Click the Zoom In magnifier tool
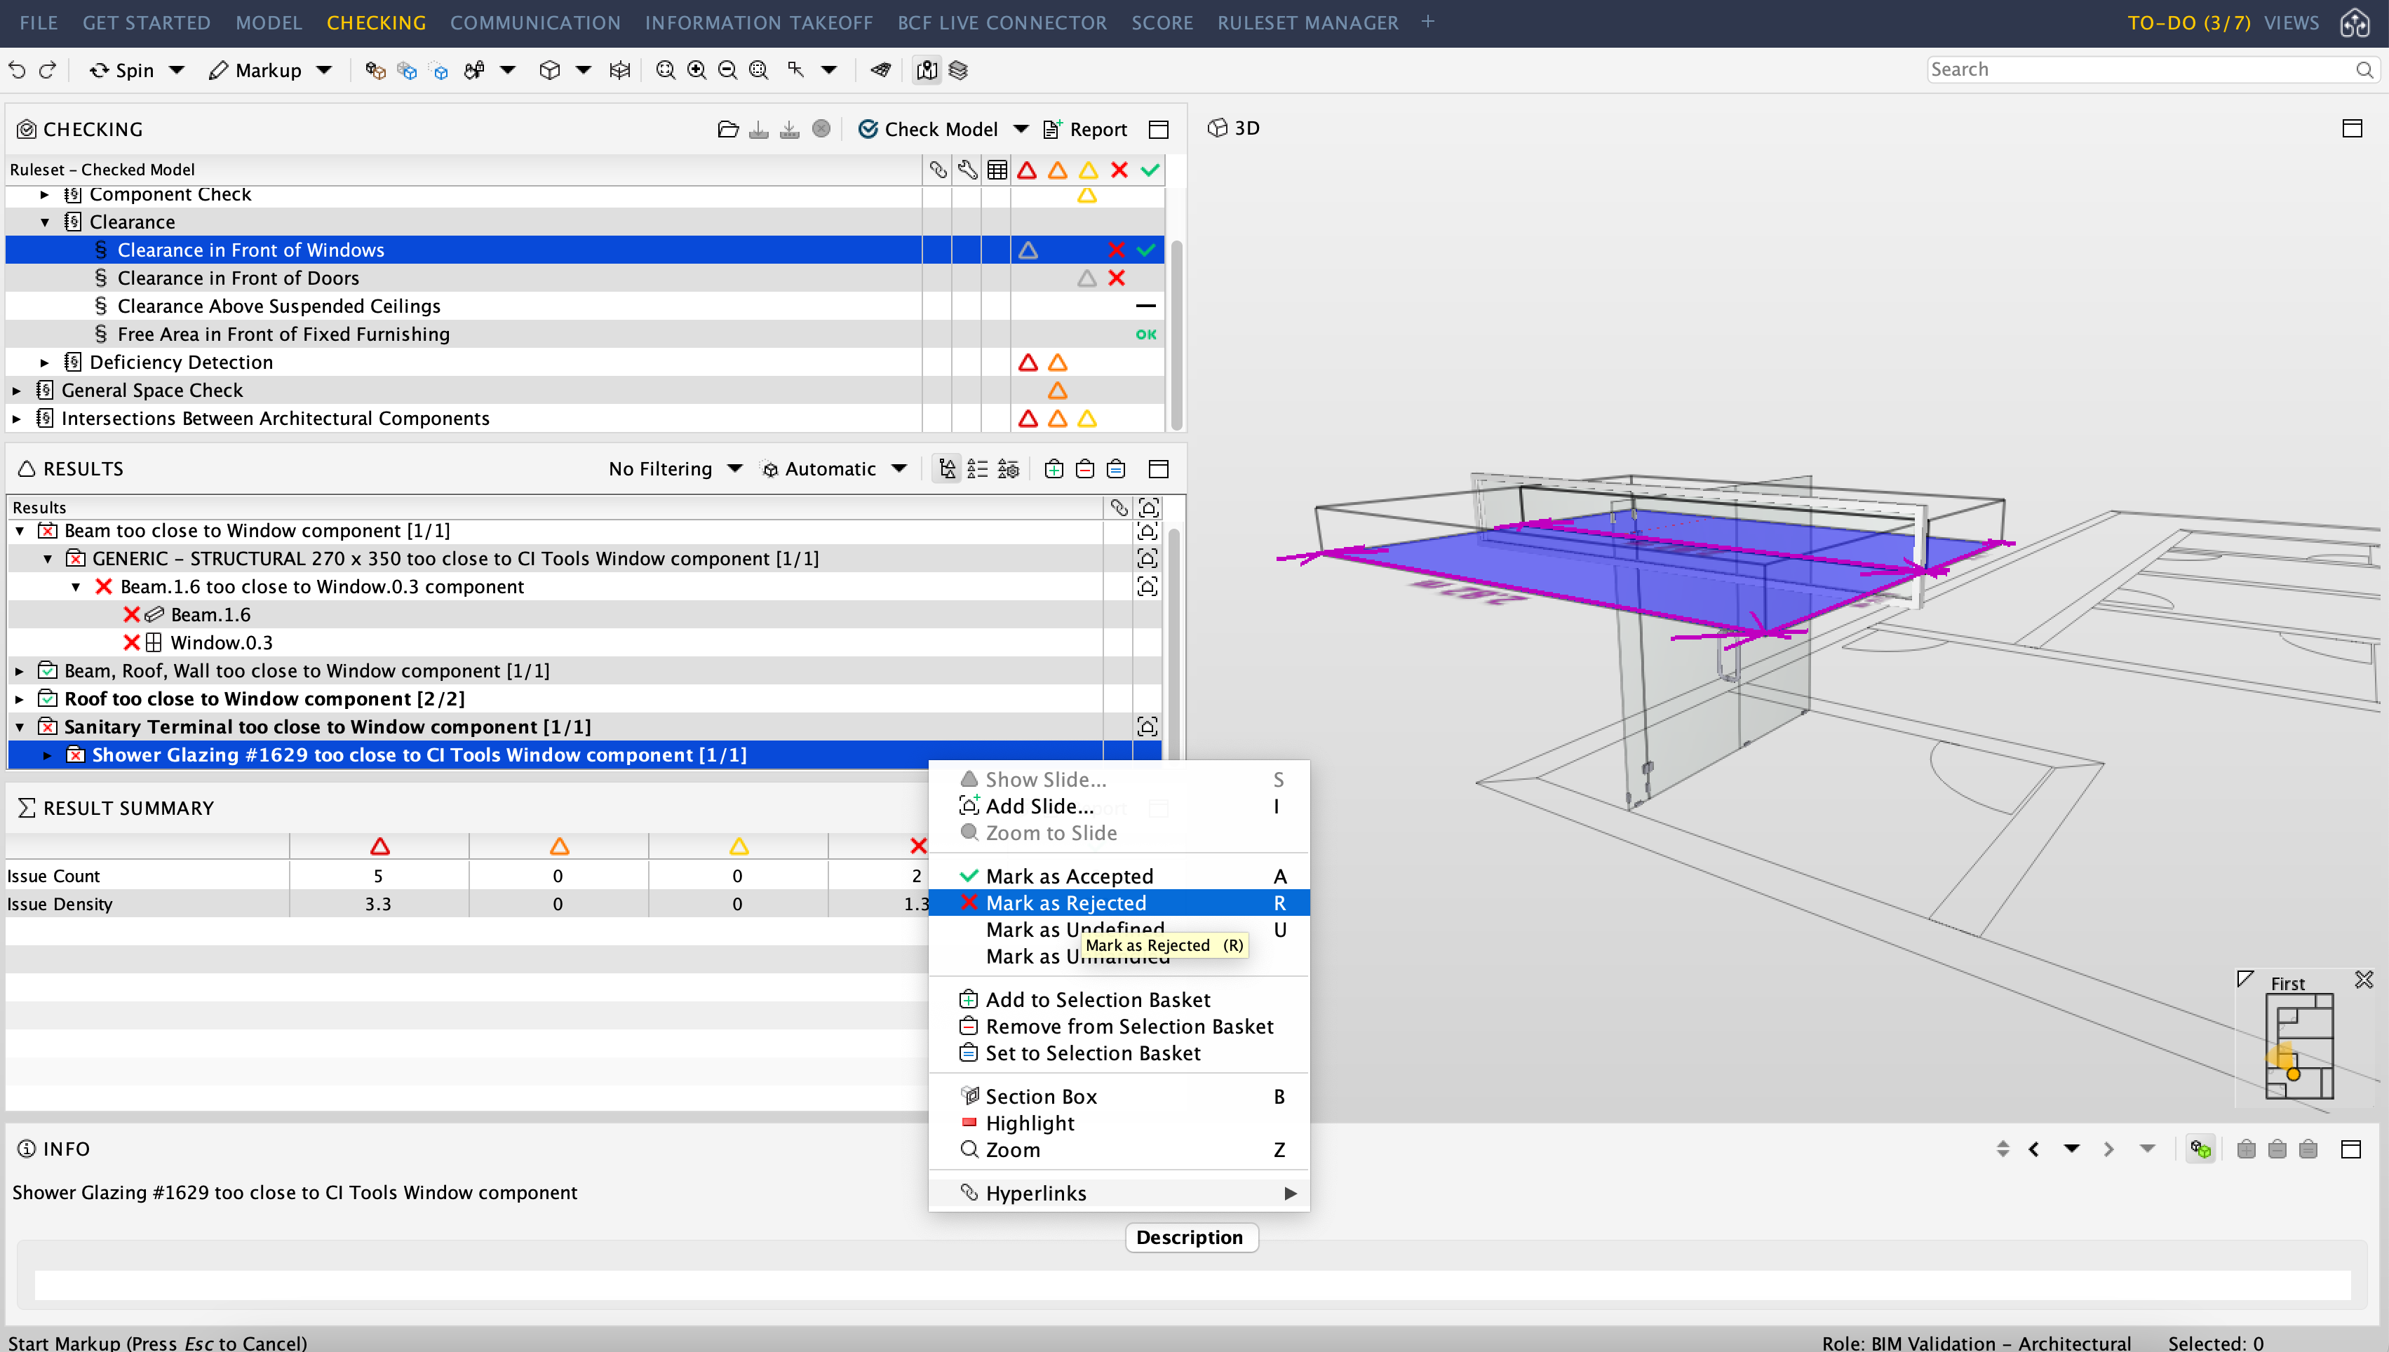 pyautogui.click(x=696, y=69)
